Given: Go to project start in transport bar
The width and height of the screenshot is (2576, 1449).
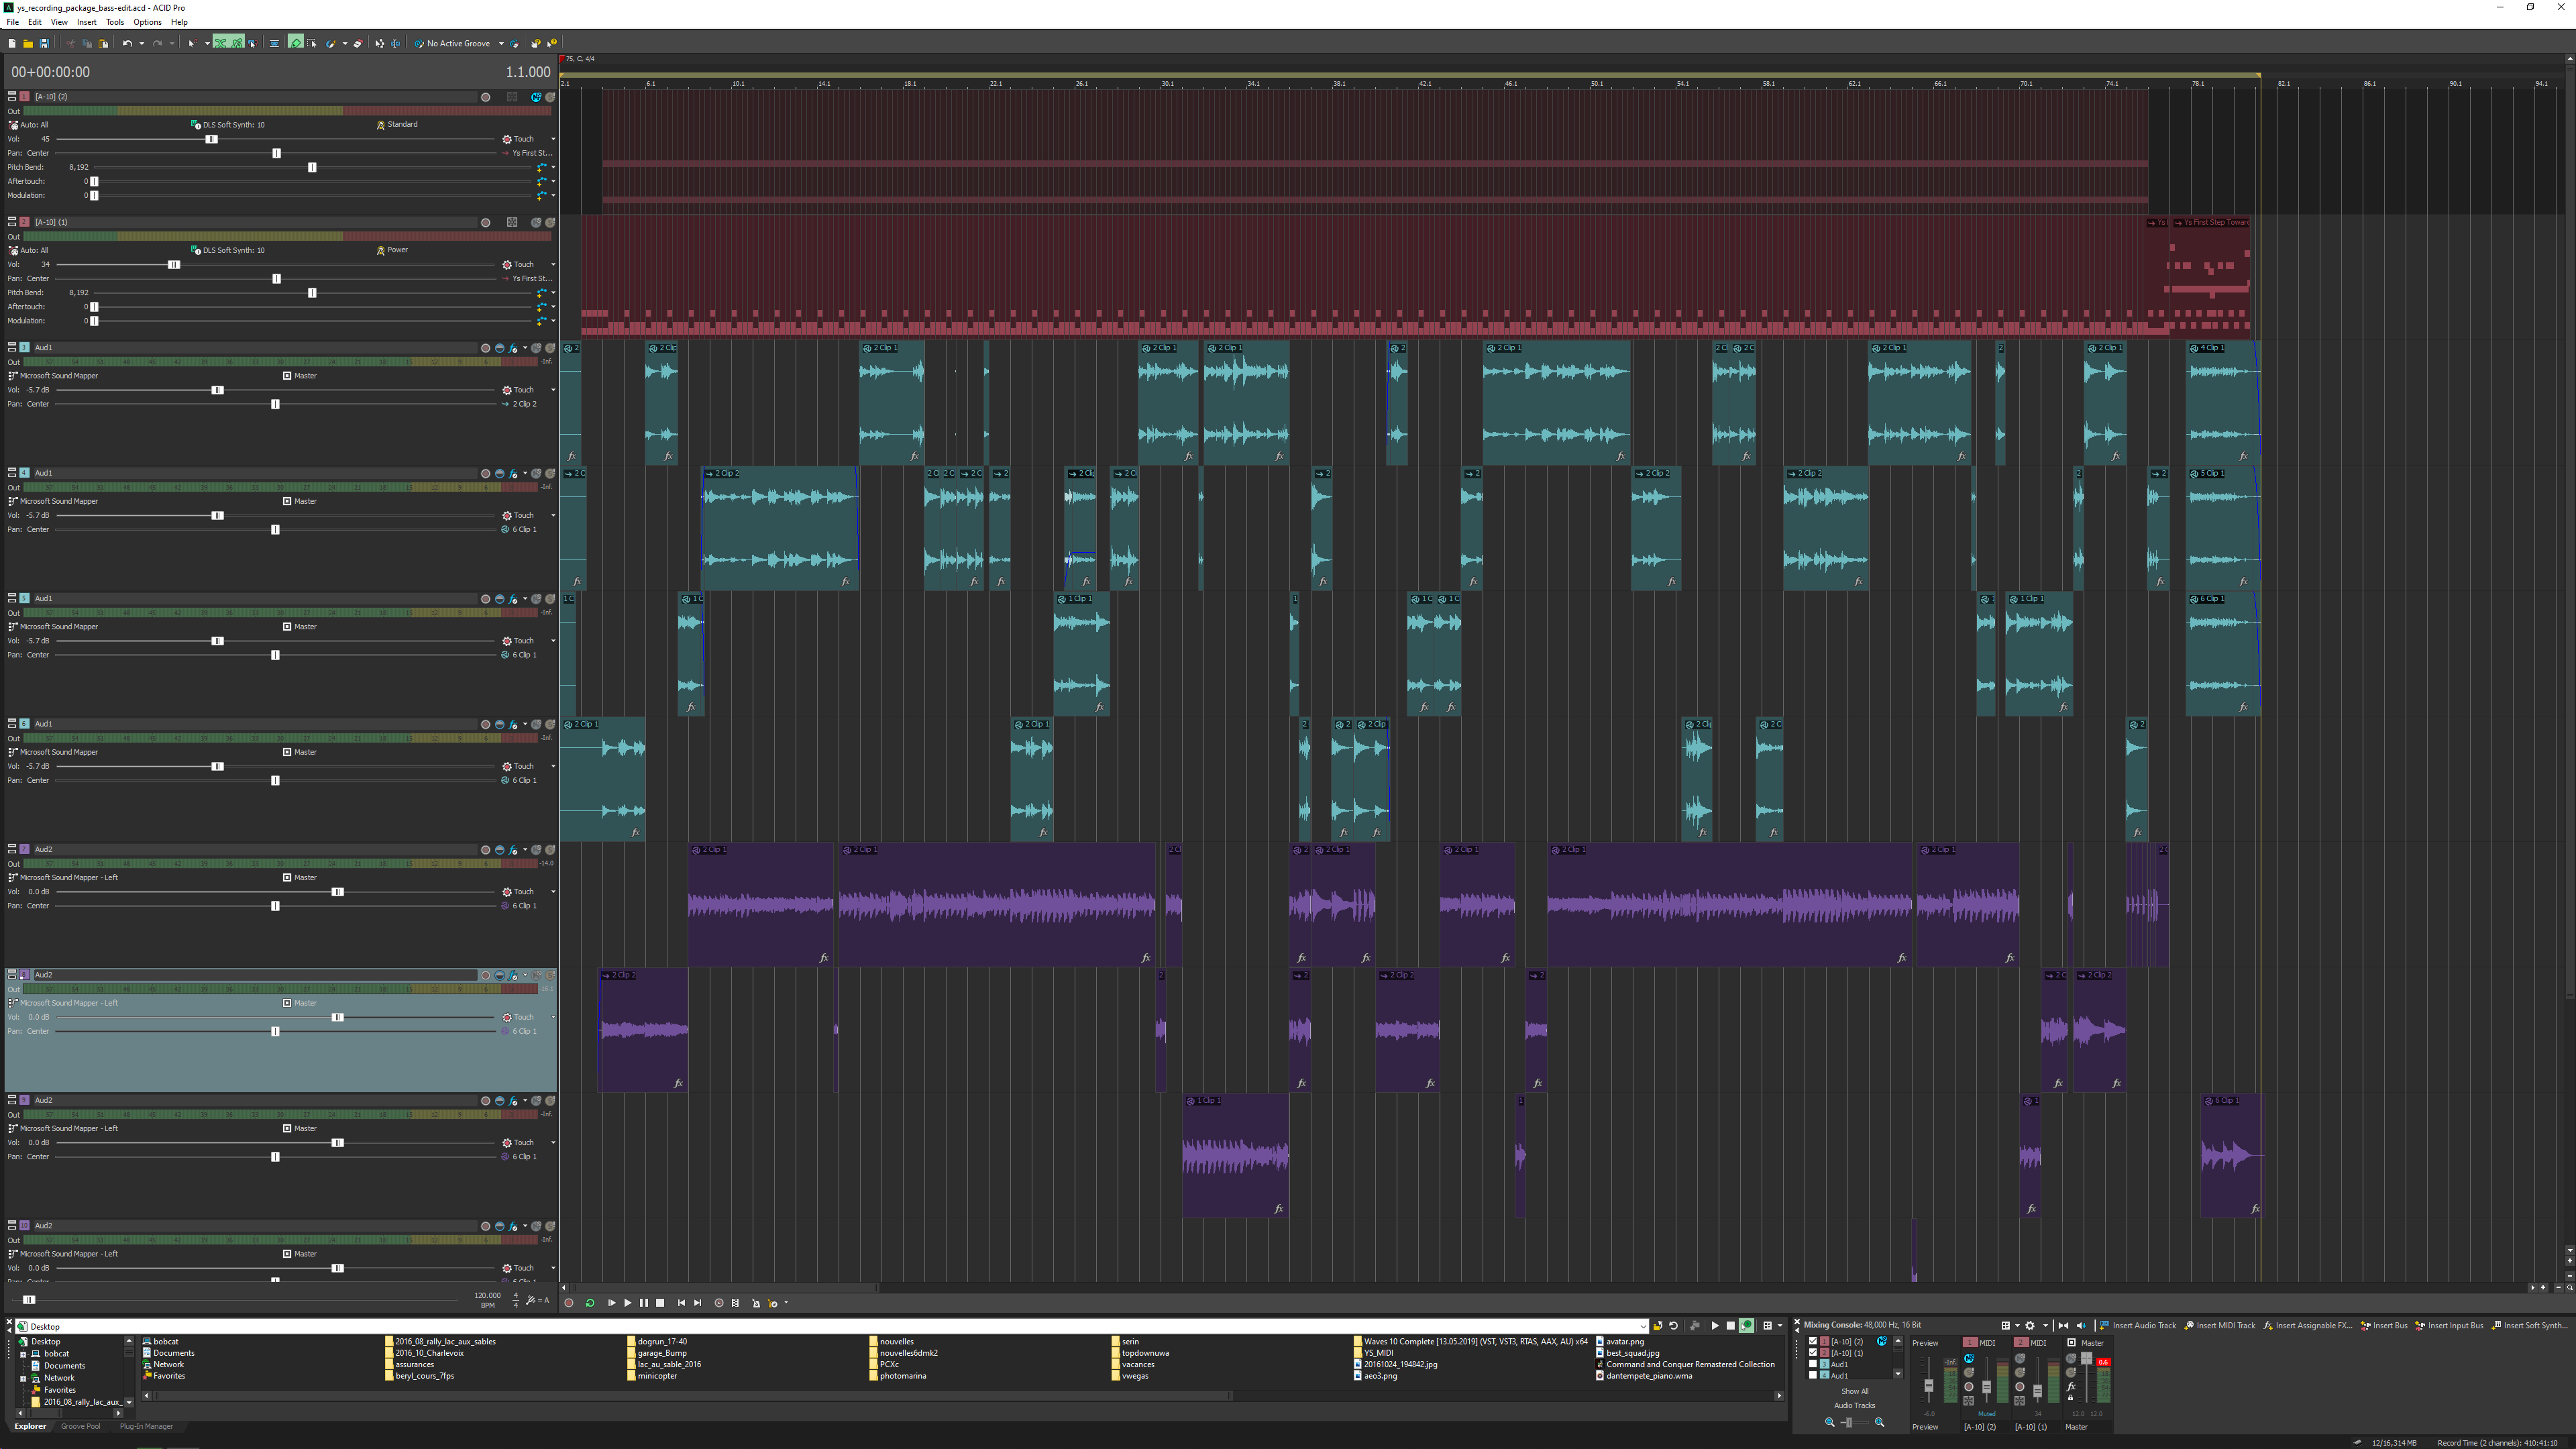Looking at the screenshot, I should (682, 1303).
